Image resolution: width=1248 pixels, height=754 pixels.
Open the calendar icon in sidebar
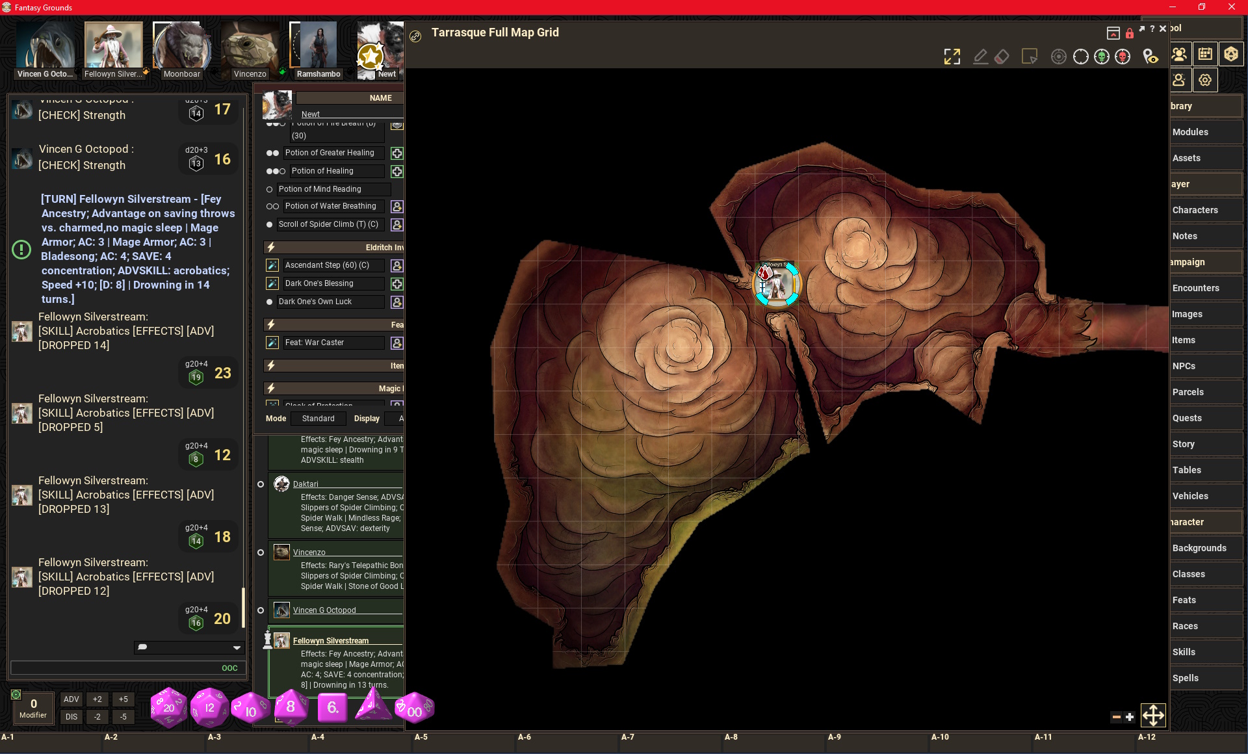click(1205, 54)
